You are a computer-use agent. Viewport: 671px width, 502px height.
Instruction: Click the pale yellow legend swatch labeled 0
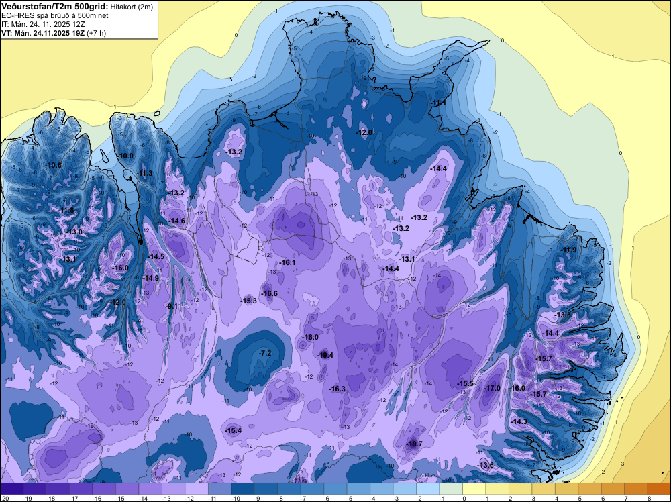[x=474, y=489]
